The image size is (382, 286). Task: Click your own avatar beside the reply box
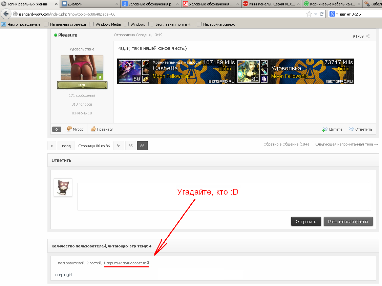63,188
